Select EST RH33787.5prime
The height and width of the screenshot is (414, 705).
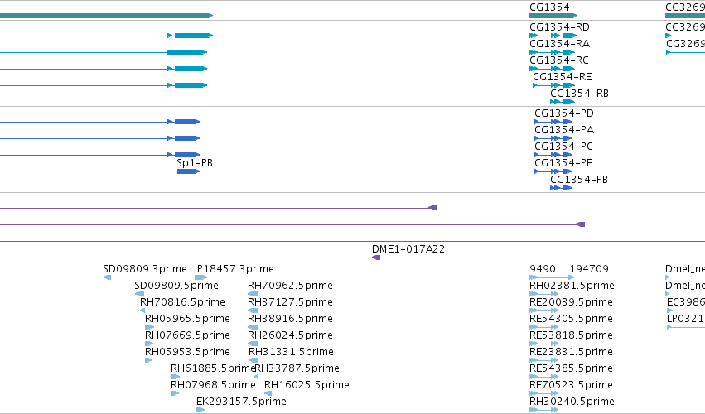pos(297,368)
